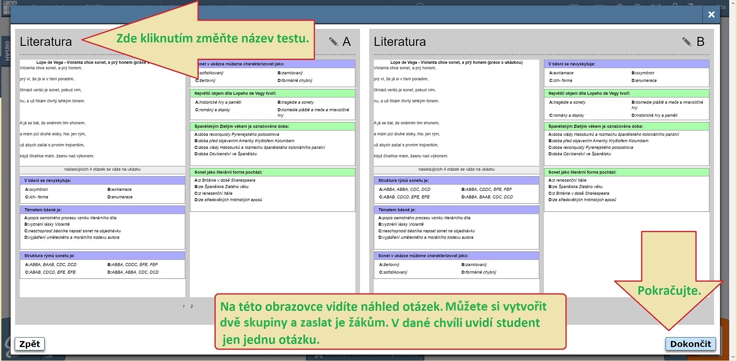Screen dimensions: 737x361
Task: Click answer 'A:historické hry a paměti' in test A
Action: point(218,102)
